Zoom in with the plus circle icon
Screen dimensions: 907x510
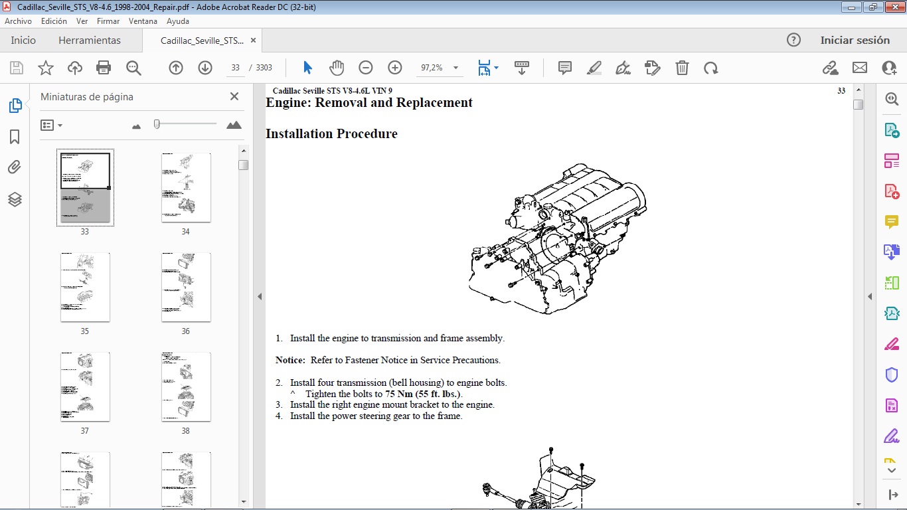pyautogui.click(x=395, y=68)
